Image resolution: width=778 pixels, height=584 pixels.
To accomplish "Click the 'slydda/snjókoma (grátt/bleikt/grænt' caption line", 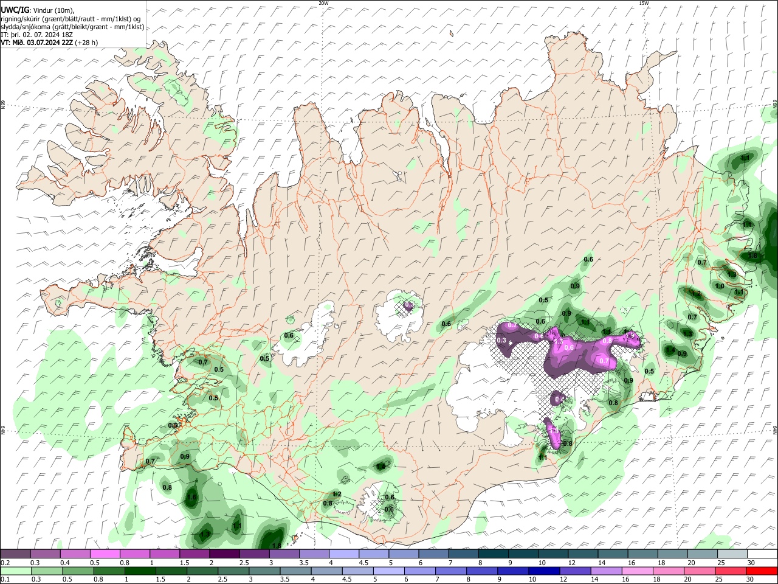I will coord(73,27).
